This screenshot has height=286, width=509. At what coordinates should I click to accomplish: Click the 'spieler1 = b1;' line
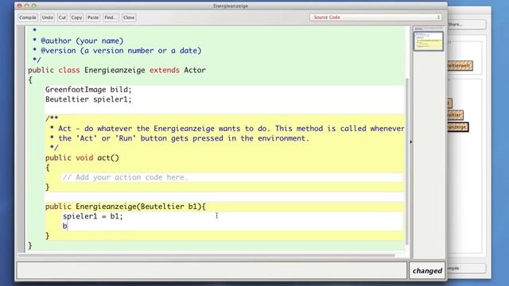click(93, 216)
